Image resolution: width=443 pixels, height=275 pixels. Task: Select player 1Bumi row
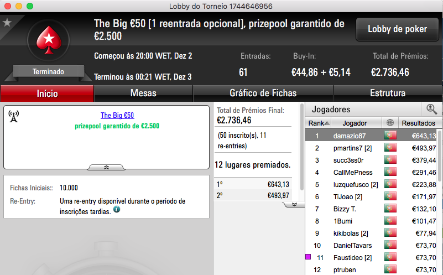pyautogui.click(x=371, y=221)
